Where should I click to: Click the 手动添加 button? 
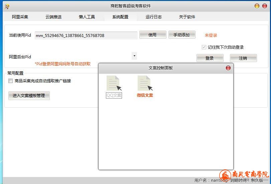pos(181,35)
